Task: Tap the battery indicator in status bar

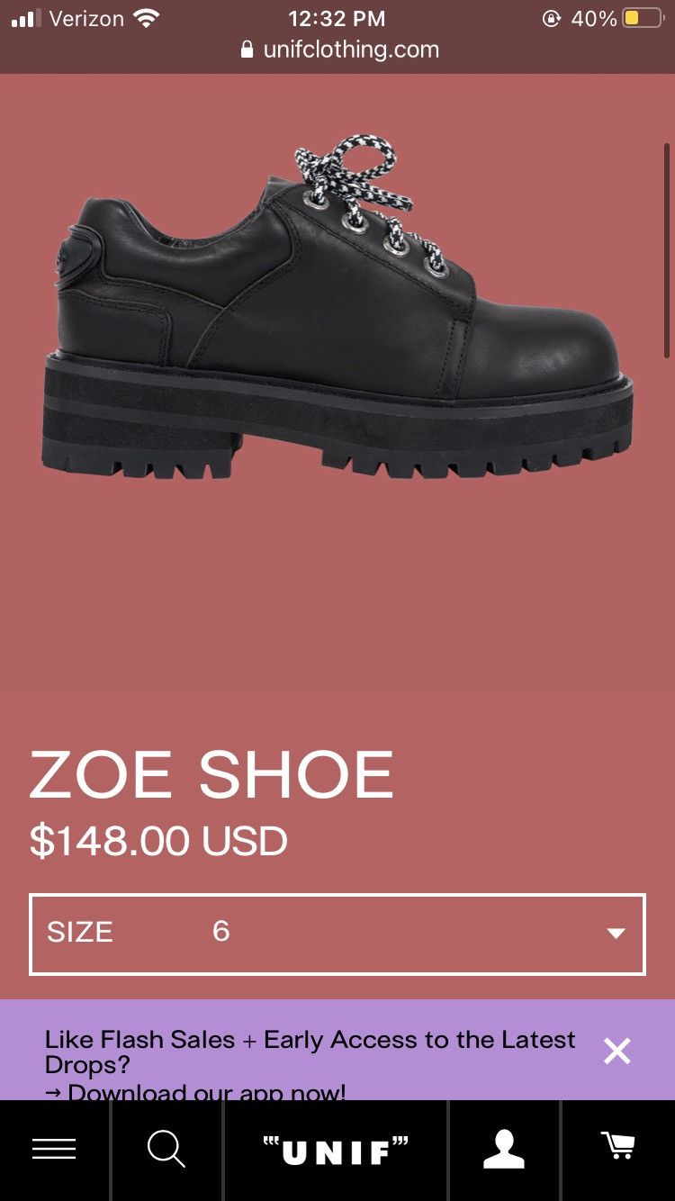Action: point(643,18)
